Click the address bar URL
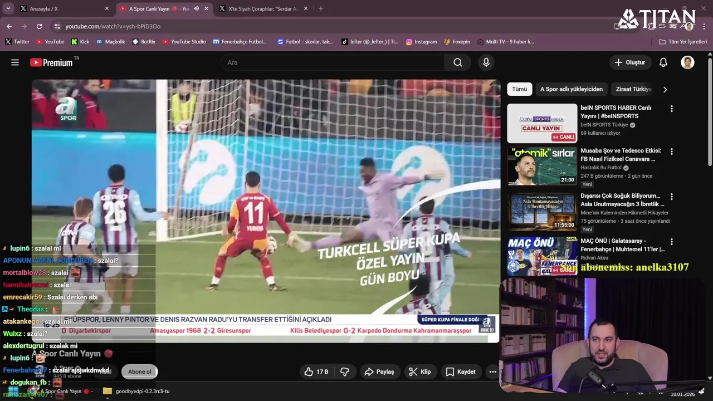The height and width of the screenshot is (401, 713). click(x=113, y=26)
